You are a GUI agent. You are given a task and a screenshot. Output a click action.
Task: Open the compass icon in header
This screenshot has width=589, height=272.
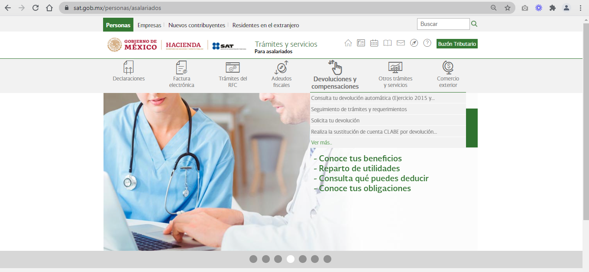coord(414,43)
